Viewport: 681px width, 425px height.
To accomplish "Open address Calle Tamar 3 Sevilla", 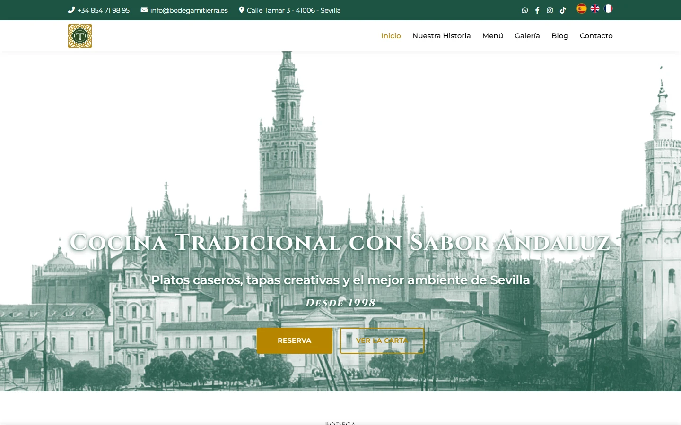I will click(x=294, y=10).
